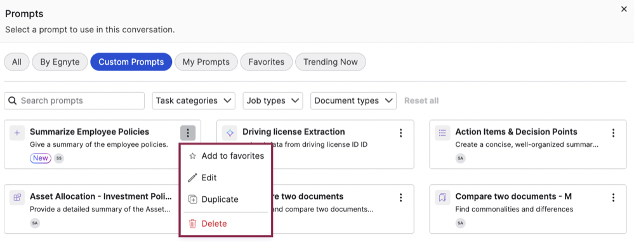The height and width of the screenshot is (242, 634).
Task: Click the copy icon beside Duplicate
Action: point(192,199)
